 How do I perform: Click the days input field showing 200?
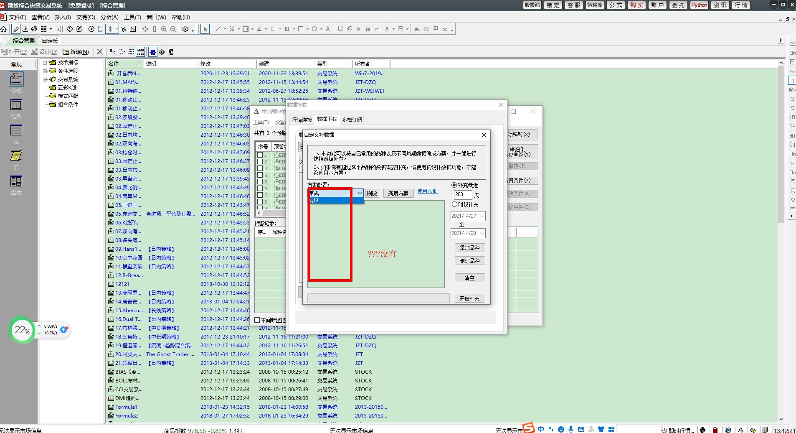click(x=463, y=194)
